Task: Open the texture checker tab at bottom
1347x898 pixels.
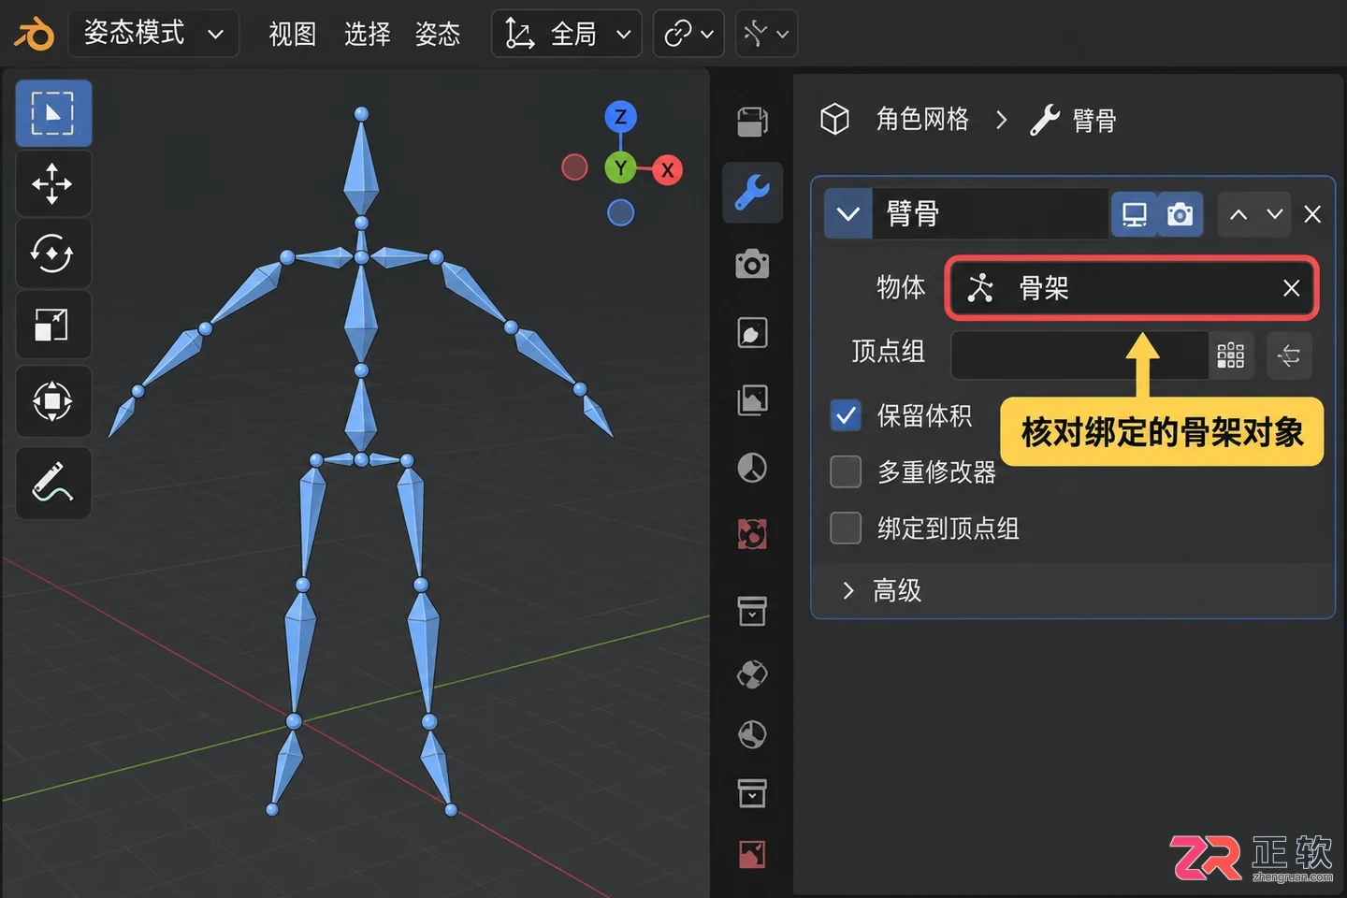Action: [x=752, y=854]
